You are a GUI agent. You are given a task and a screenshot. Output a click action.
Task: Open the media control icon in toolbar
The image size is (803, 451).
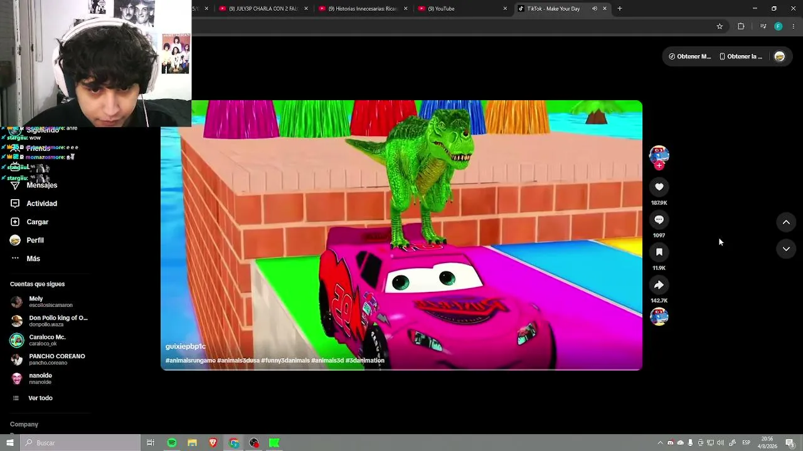click(x=763, y=26)
